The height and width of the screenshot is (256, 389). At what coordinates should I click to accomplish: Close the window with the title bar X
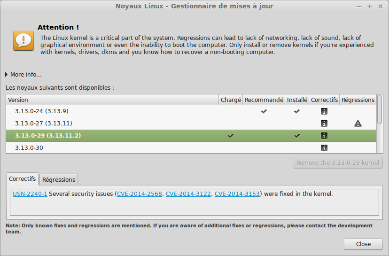[x=381, y=7]
